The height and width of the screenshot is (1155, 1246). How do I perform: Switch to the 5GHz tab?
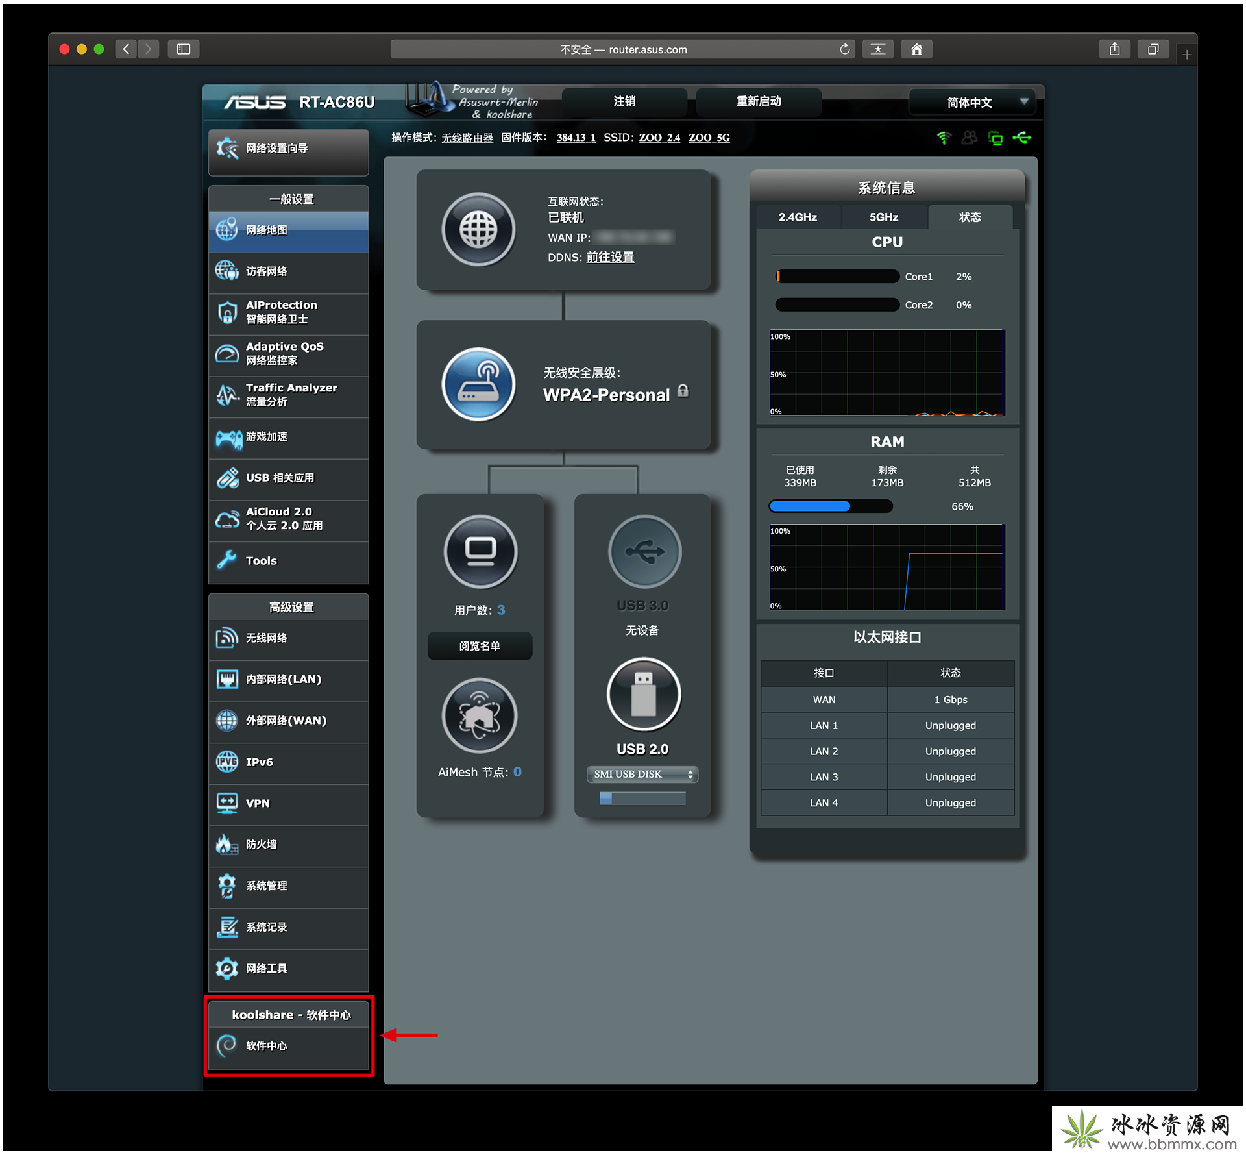pyautogui.click(x=884, y=217)
